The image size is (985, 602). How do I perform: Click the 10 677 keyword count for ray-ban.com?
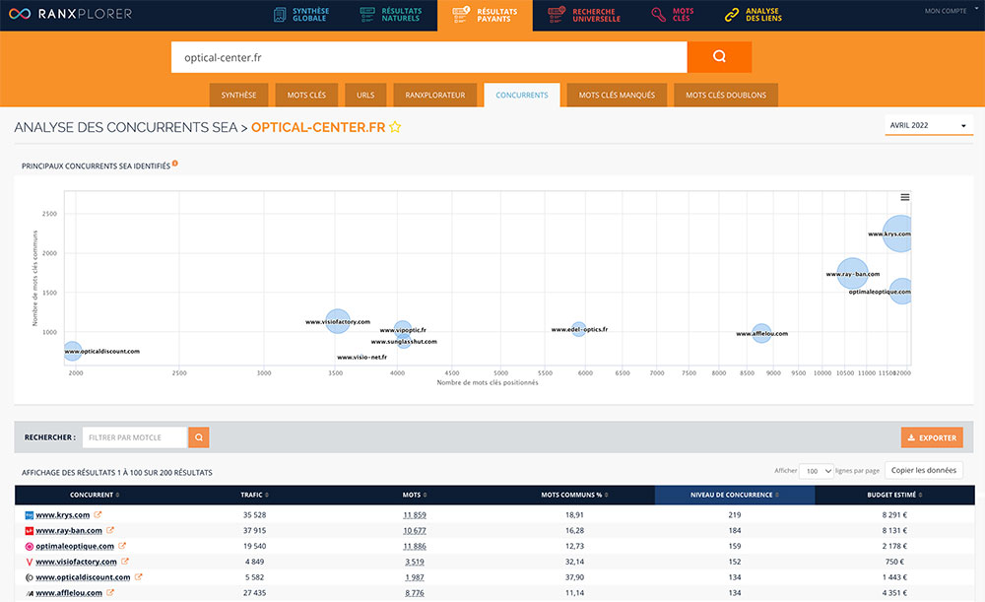pyautogui.click(x=415, y=530)
